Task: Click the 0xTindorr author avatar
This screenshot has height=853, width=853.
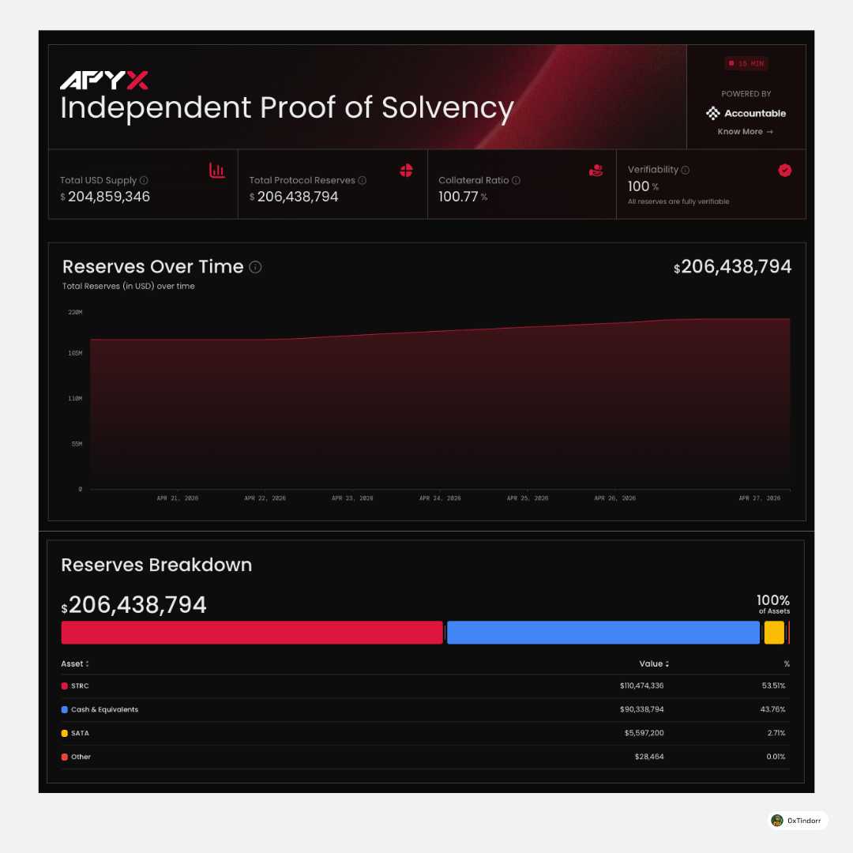Action: [777, 821]
